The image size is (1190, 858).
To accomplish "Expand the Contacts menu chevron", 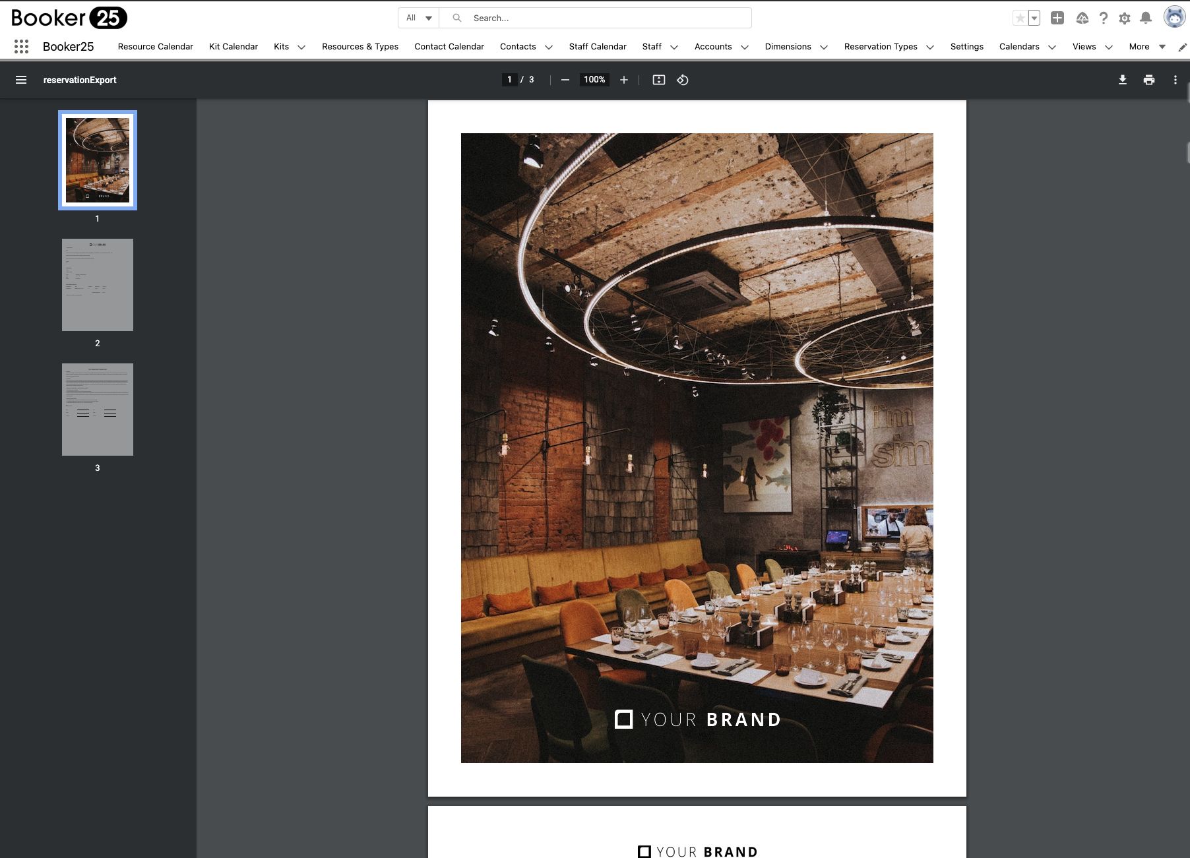I will pos(549,47).
